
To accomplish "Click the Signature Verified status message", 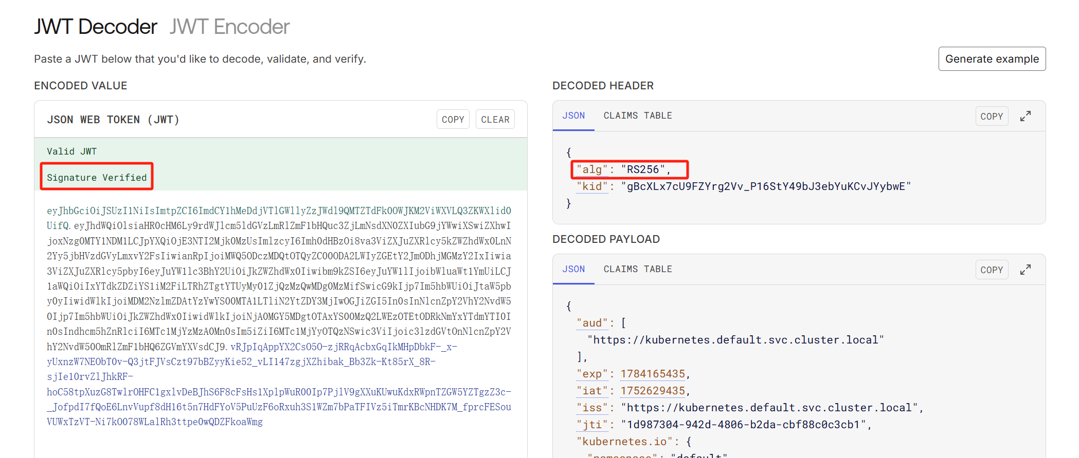I will 97,178.
